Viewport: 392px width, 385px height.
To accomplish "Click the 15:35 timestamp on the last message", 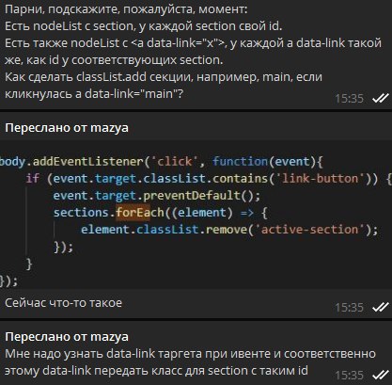I will tap(349, 375).
